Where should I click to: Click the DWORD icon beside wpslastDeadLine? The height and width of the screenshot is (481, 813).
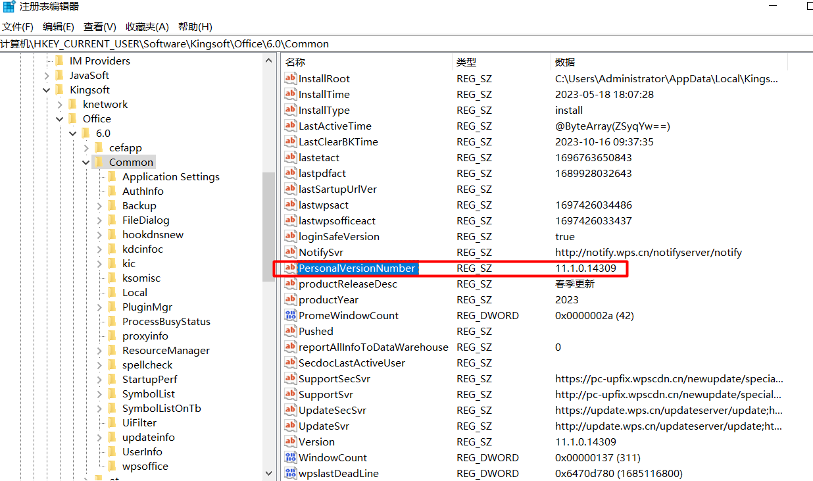pos(290,473)
